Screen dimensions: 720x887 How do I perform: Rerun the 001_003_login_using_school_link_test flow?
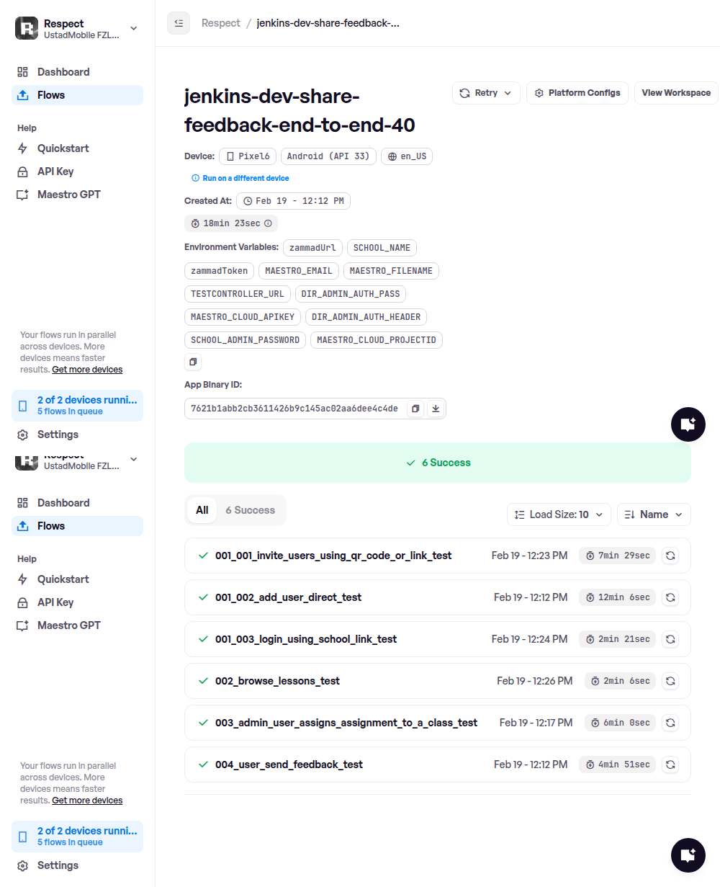pos(670,639)
